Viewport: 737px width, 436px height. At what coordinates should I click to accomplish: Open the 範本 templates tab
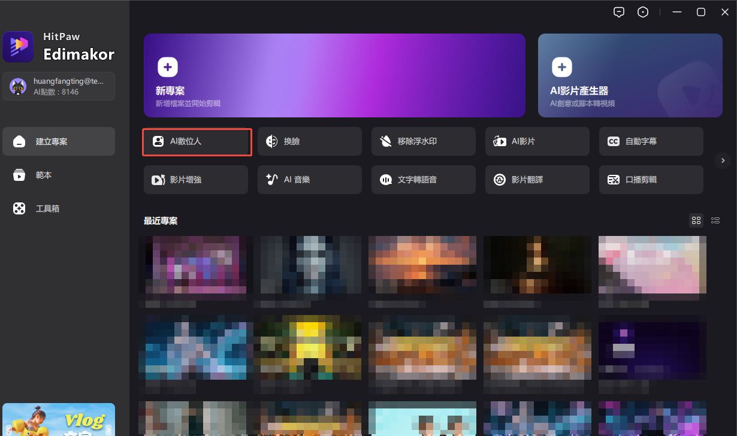click(x=58, y=175)
